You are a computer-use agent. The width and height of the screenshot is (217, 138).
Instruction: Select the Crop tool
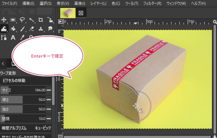(x=41, y=20)
